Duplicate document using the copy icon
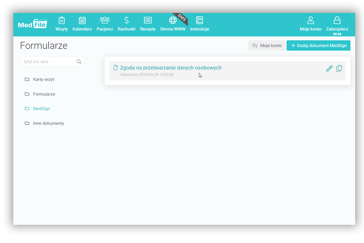Viewport: 364px width, 243px height. click(x=339, y=68)
